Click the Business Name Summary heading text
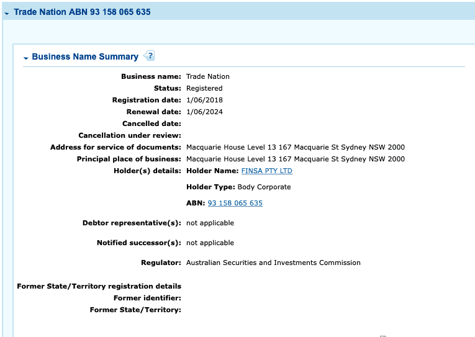This screenshot has height=337, width=475. [x=85, y=56]
